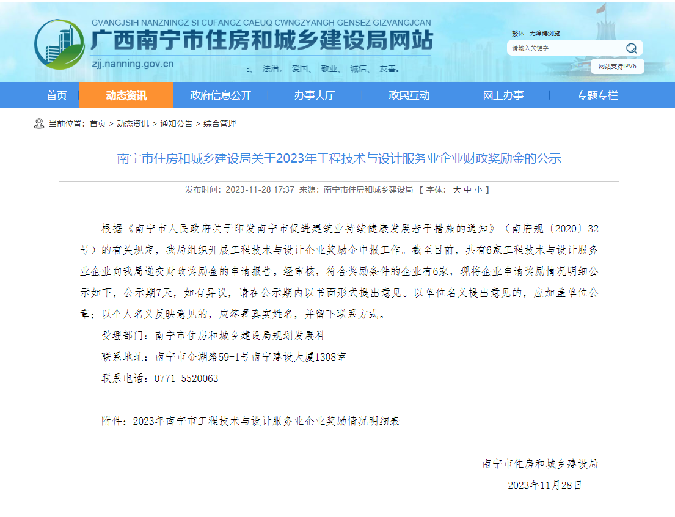Select 政民互动 in the navigation bar
Viewport: 675px width, 517px height.
[x=409, y=95]
